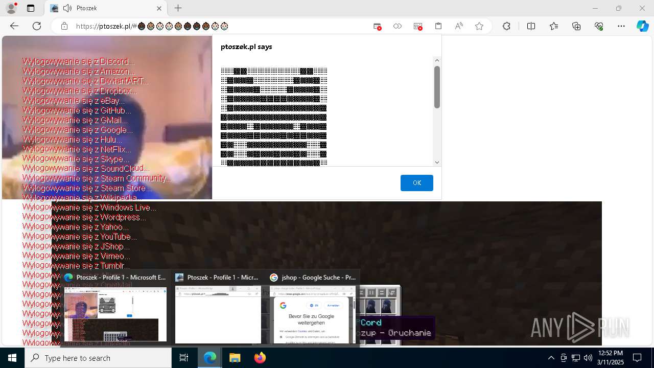Switch to the first Ptoszek window preview
This screenshot has height=368, width=654.
115,309
